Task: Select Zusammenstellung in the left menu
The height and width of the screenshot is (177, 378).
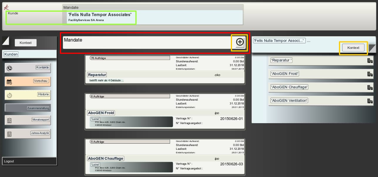Action: tap(38, 108)
